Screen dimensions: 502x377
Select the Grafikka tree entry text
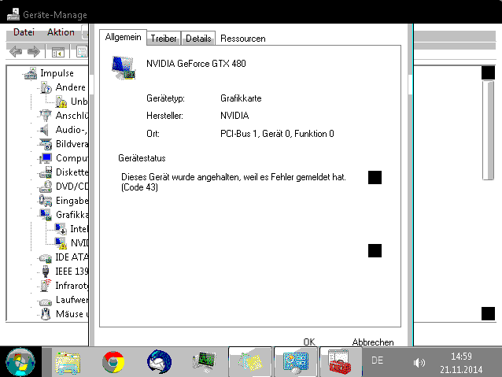pos(72,215)
